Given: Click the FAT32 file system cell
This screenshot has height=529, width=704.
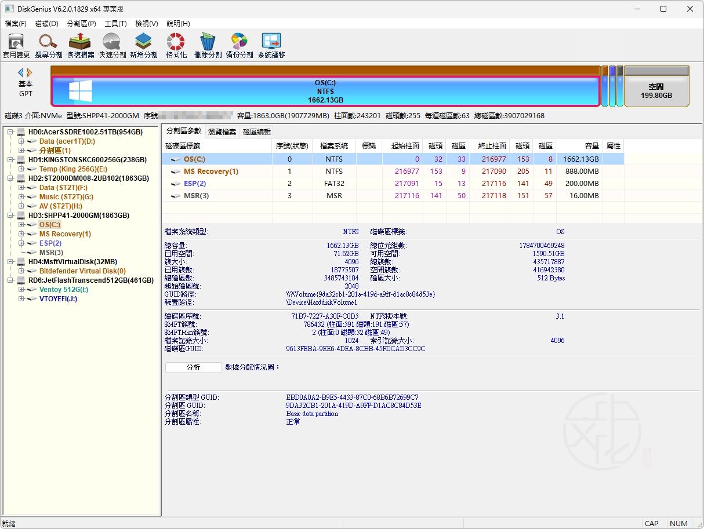Looking at the screenshot, I should (x=334, y=184).
